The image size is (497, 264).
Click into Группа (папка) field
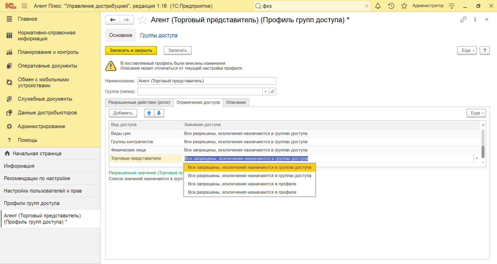[x=200, y=91]
